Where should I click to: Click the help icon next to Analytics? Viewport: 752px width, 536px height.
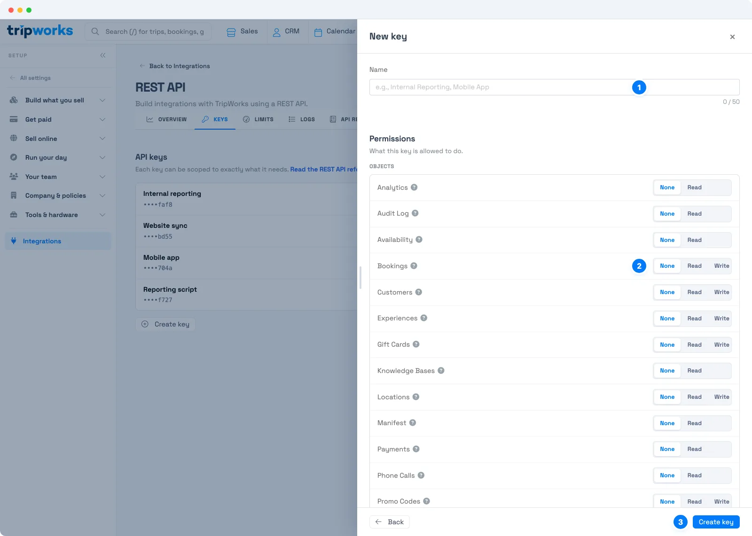click(414, 187)
